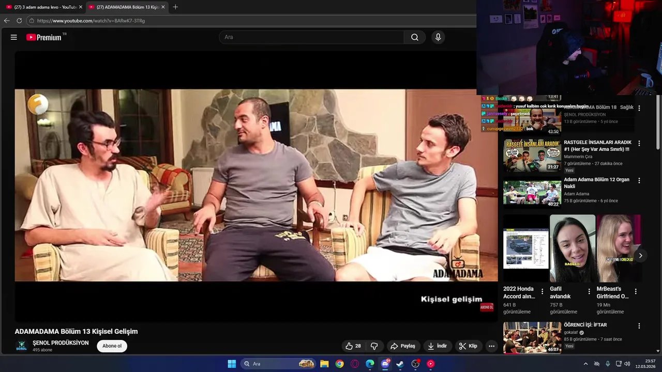662x372 pixels.
Task: Open options for 'RASTGELE İNSANLARI ARADIK' video
Action: [x=639, y=143]
